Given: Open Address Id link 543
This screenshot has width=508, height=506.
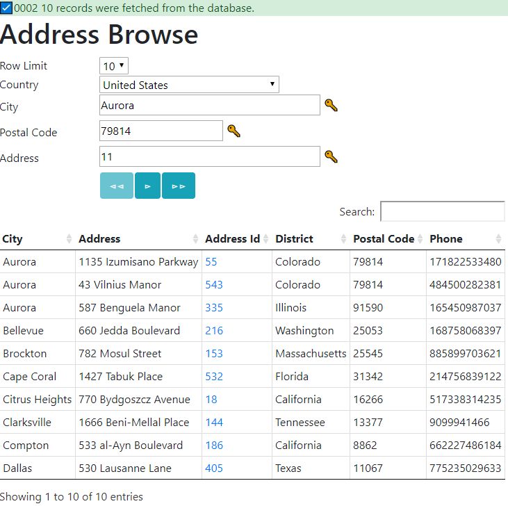Looking at the screenshot, I should [214, 285].
